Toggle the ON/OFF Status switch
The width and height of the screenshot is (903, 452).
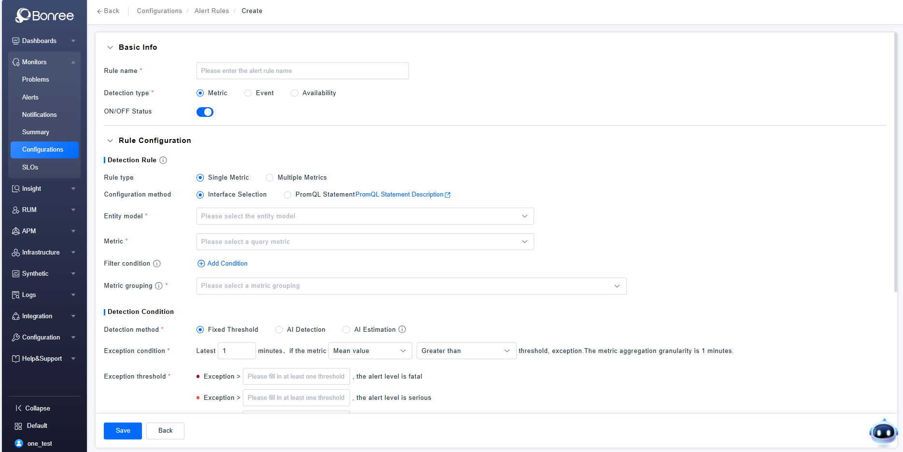(205, 112)
